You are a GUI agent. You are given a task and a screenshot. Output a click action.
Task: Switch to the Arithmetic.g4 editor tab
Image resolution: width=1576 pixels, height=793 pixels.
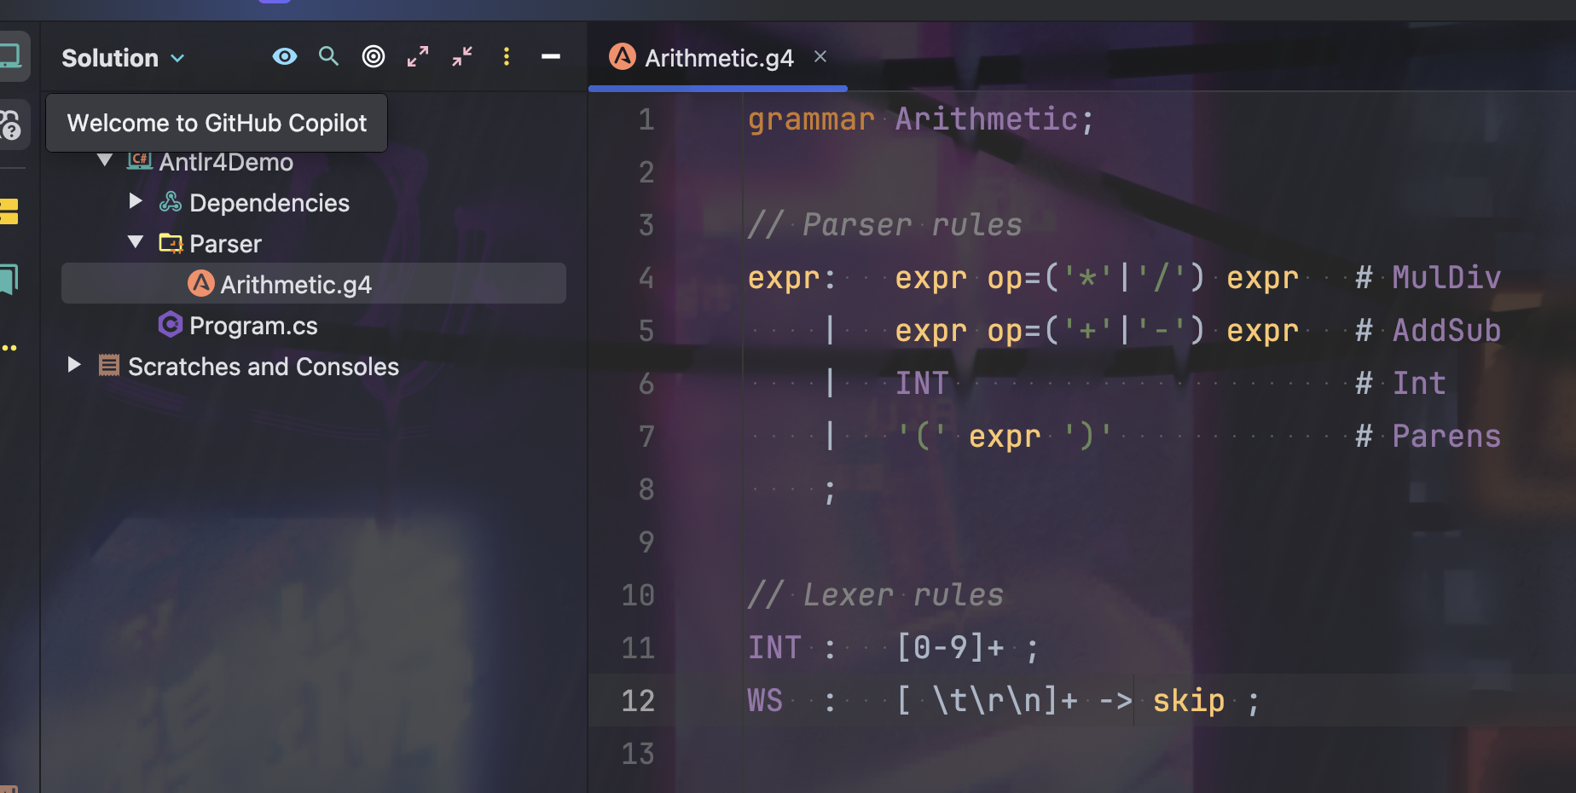(718, 57)
